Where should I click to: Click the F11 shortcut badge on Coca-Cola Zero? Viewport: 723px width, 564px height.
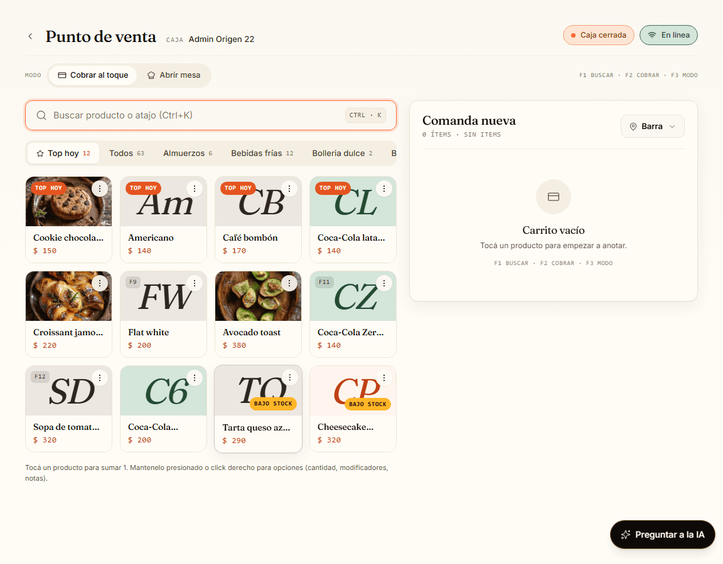(324, 282)
